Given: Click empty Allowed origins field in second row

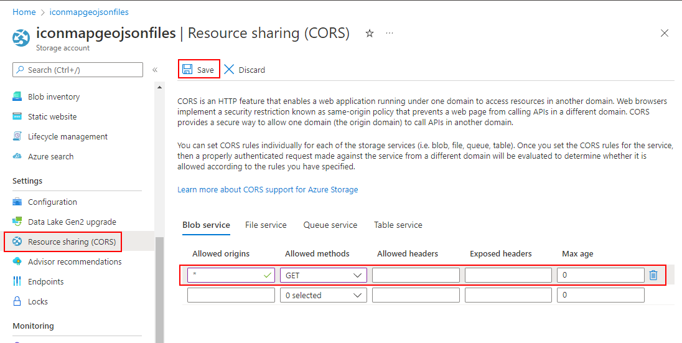Looking at the screenshot, I should (231, 295).
